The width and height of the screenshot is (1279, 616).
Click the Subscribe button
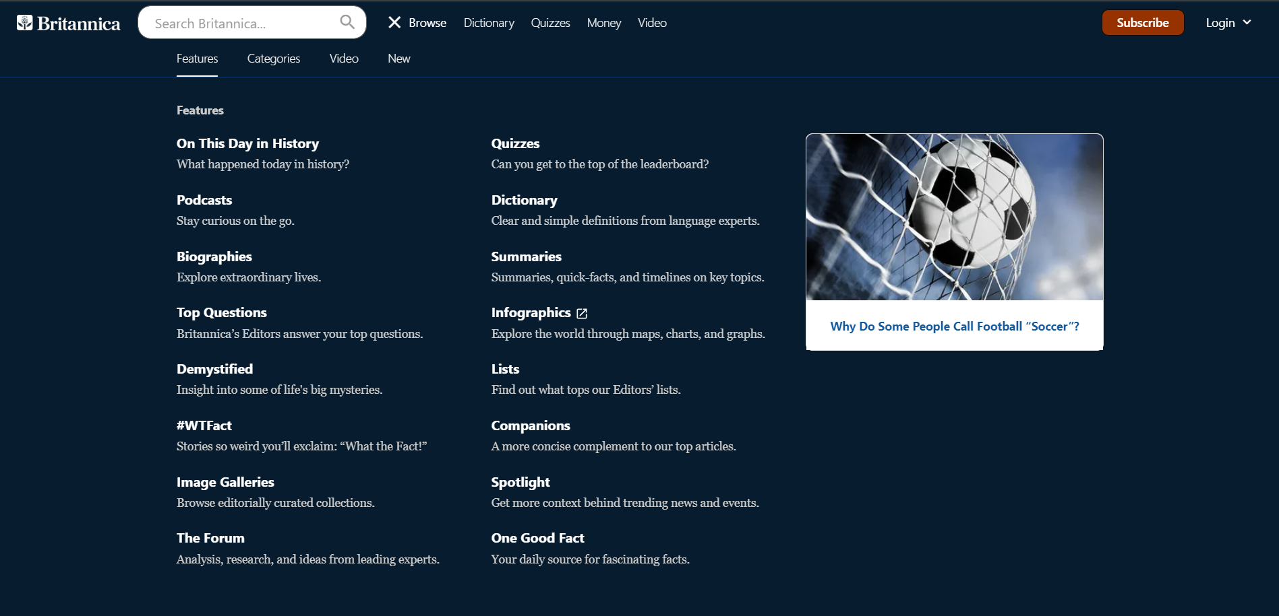pyautogui.click(x=1142, y=23)
